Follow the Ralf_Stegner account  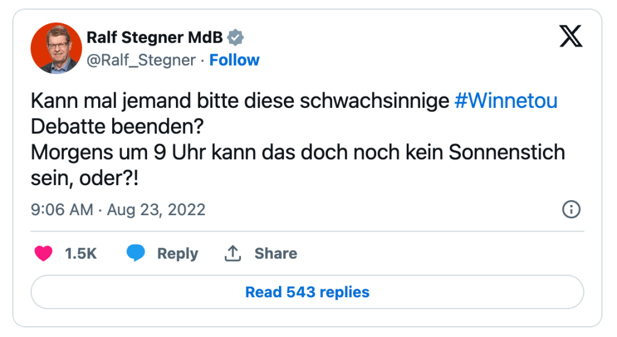click(234, 60)
